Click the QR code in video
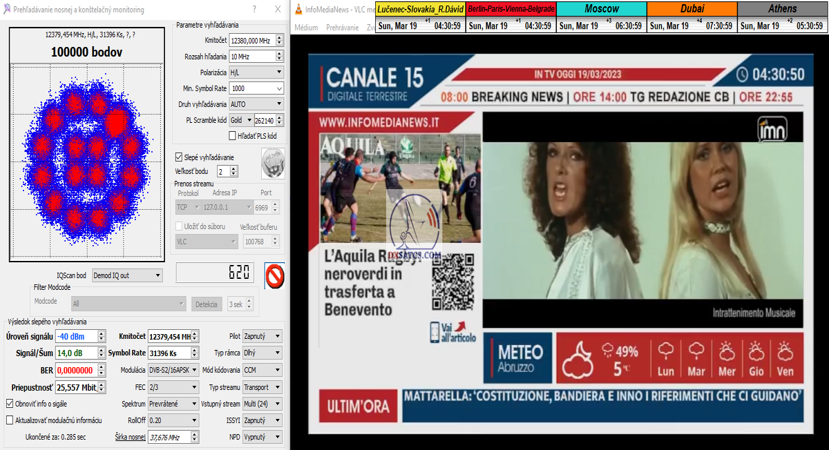829x450 pixels. pyautogui.click(x=453, y=282)
